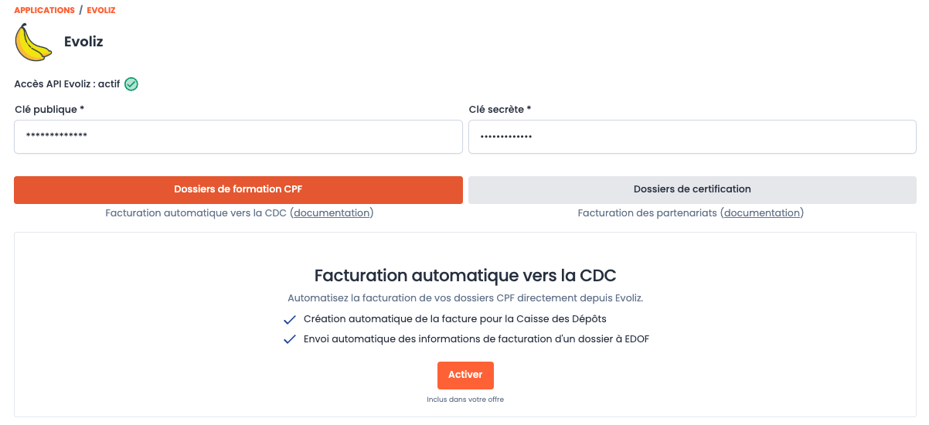This screenshot has height=425, width=929.
Task: Switch to Dossiers de formation CPF tab
Action: pyautogui.click(x=238, y=190)
